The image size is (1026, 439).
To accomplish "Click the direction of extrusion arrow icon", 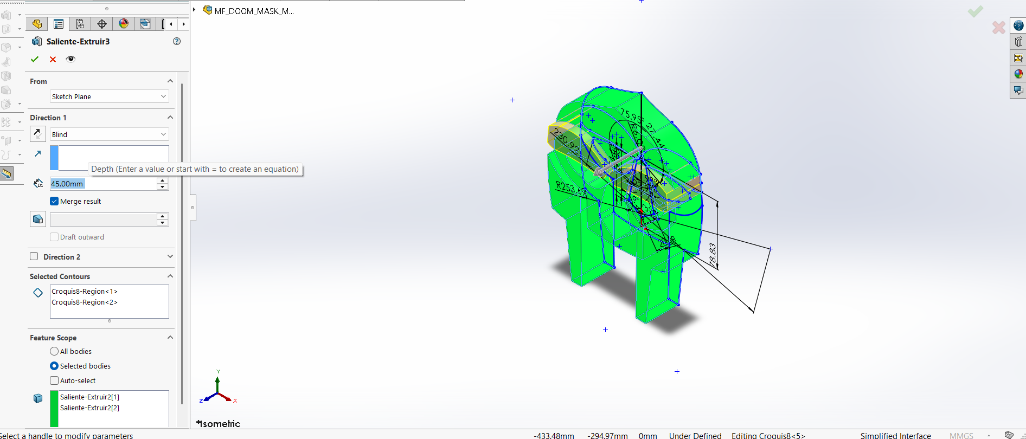I will (x=38, y=153).
